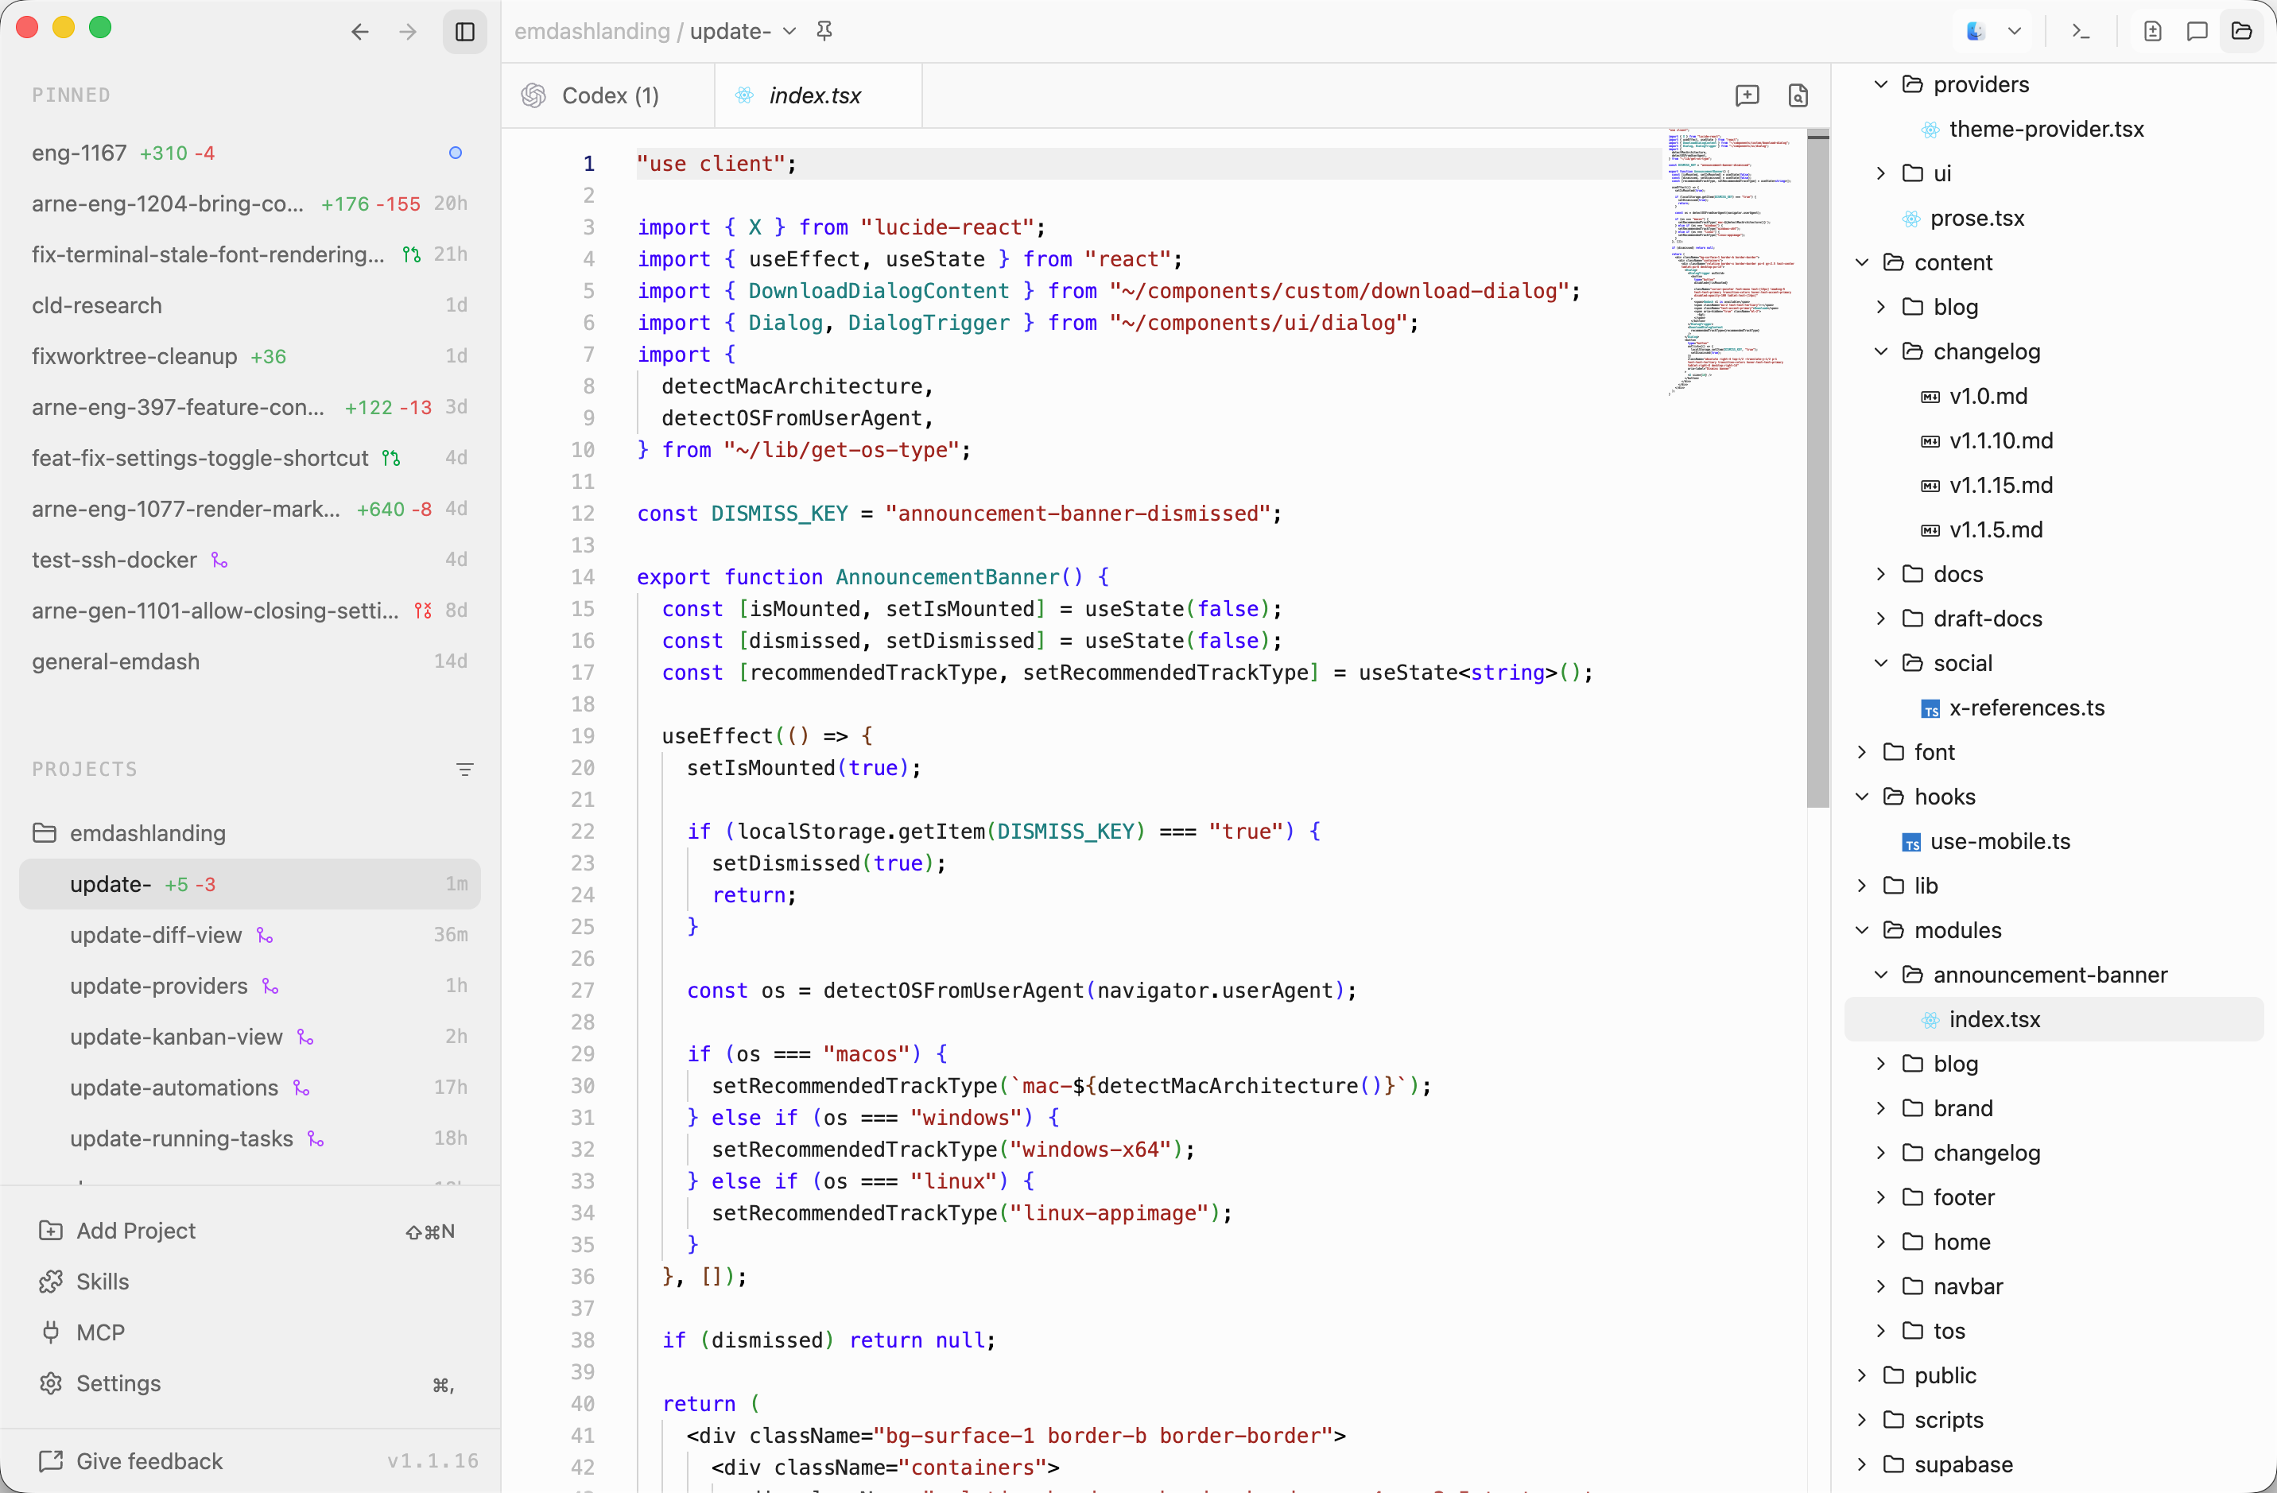Click the markdown icon beside v1.0.md

(x=1930, y=396)
